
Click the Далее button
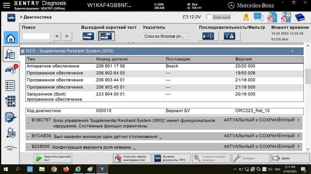pos(291,158)
